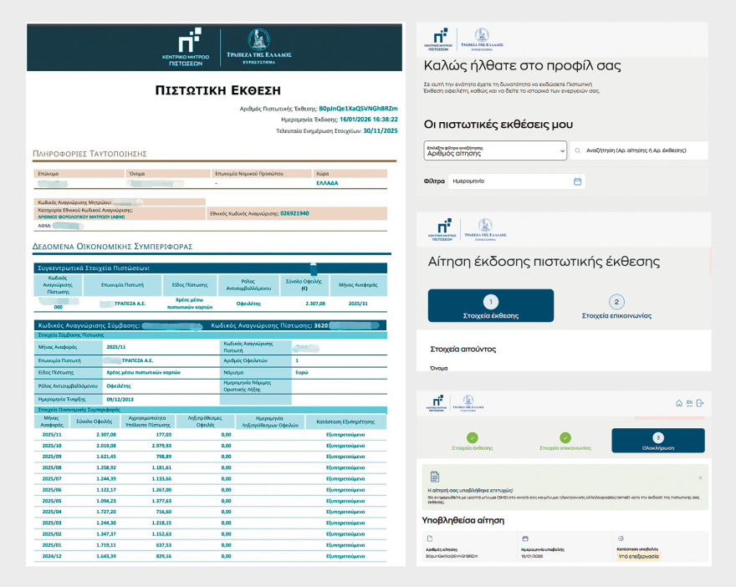Image resolution: width=736 pixels, height=587 pixels.
Task: Click the completed Στοιχεία επικοινωνίας green checkmark step
Action: pos(565,437)
